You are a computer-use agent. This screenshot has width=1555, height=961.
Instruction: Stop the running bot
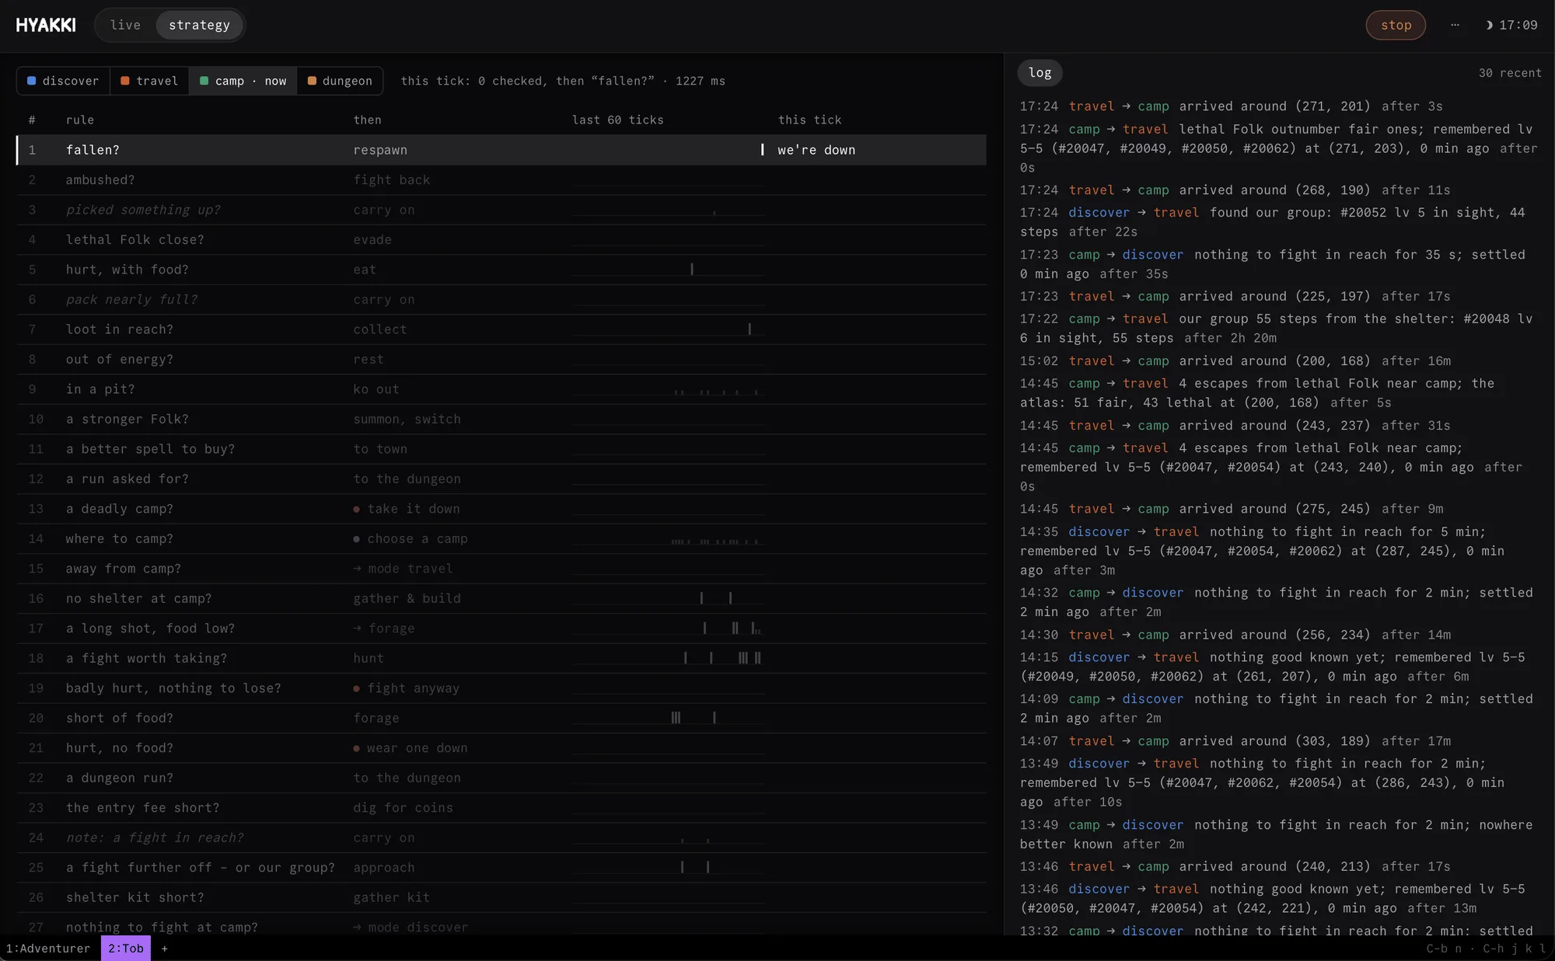pyautogui.click(x=1396, y=25)
